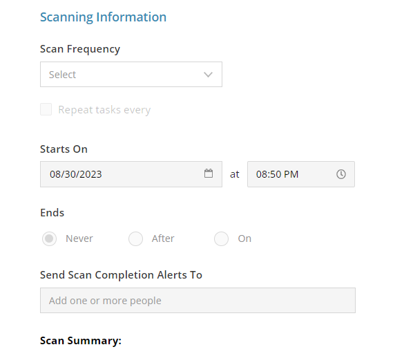Image resolution: width=404 pixels, height=356 pixels.
Task: Click the Never option label text
Action: (79, 238)
